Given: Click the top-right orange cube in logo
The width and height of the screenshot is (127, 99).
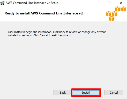Looking at the screenshot, I should pos(123,9).
